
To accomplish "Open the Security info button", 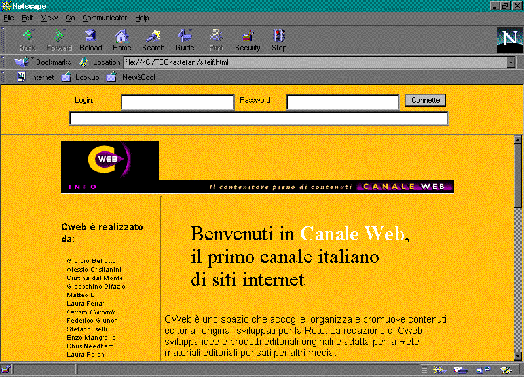I will (248, 40).
